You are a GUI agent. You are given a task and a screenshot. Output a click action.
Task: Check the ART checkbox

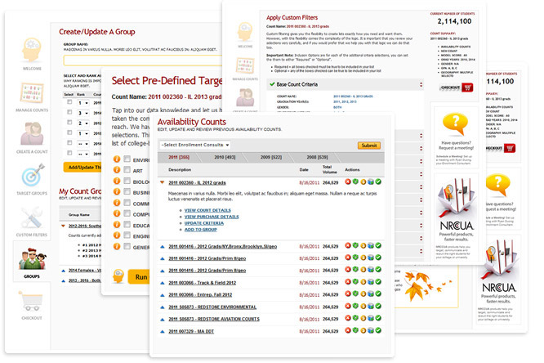[x=127, y=170]
